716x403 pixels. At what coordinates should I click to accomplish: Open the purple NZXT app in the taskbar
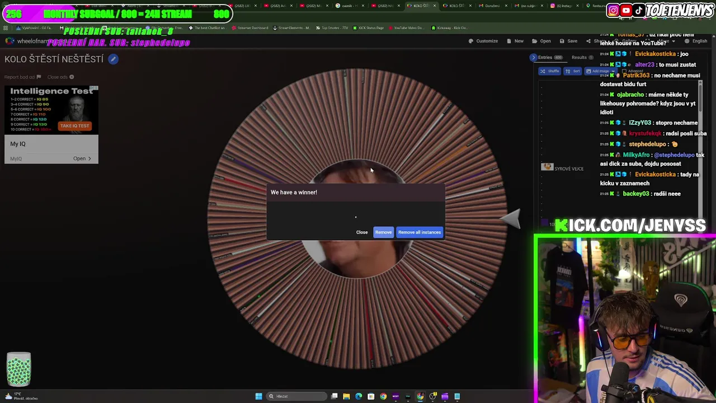395,396
